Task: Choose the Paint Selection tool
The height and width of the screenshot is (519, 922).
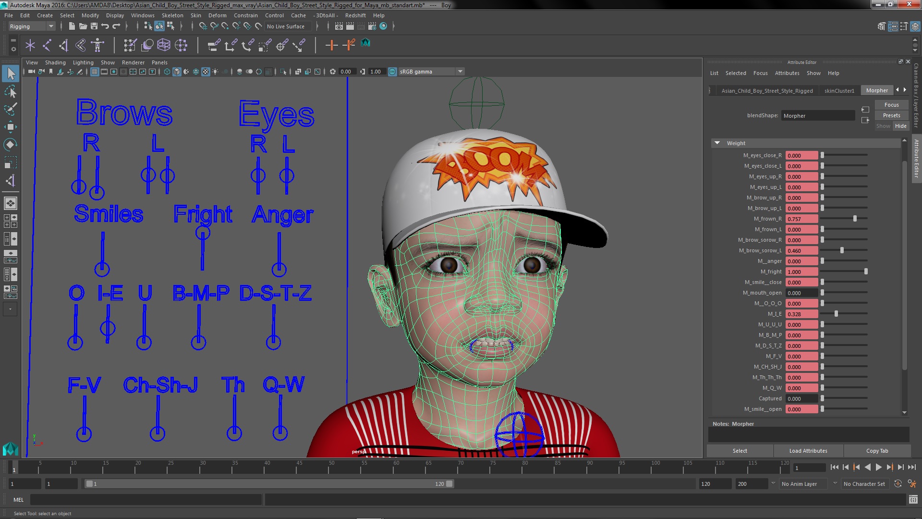Action: 11,109
